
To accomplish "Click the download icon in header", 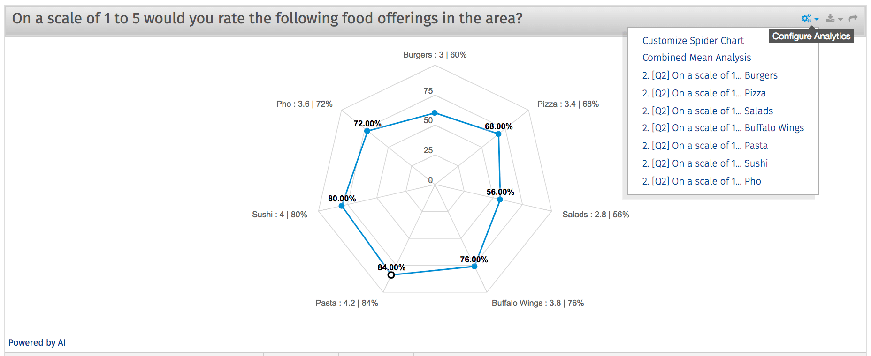I will (x=830, y=18).
